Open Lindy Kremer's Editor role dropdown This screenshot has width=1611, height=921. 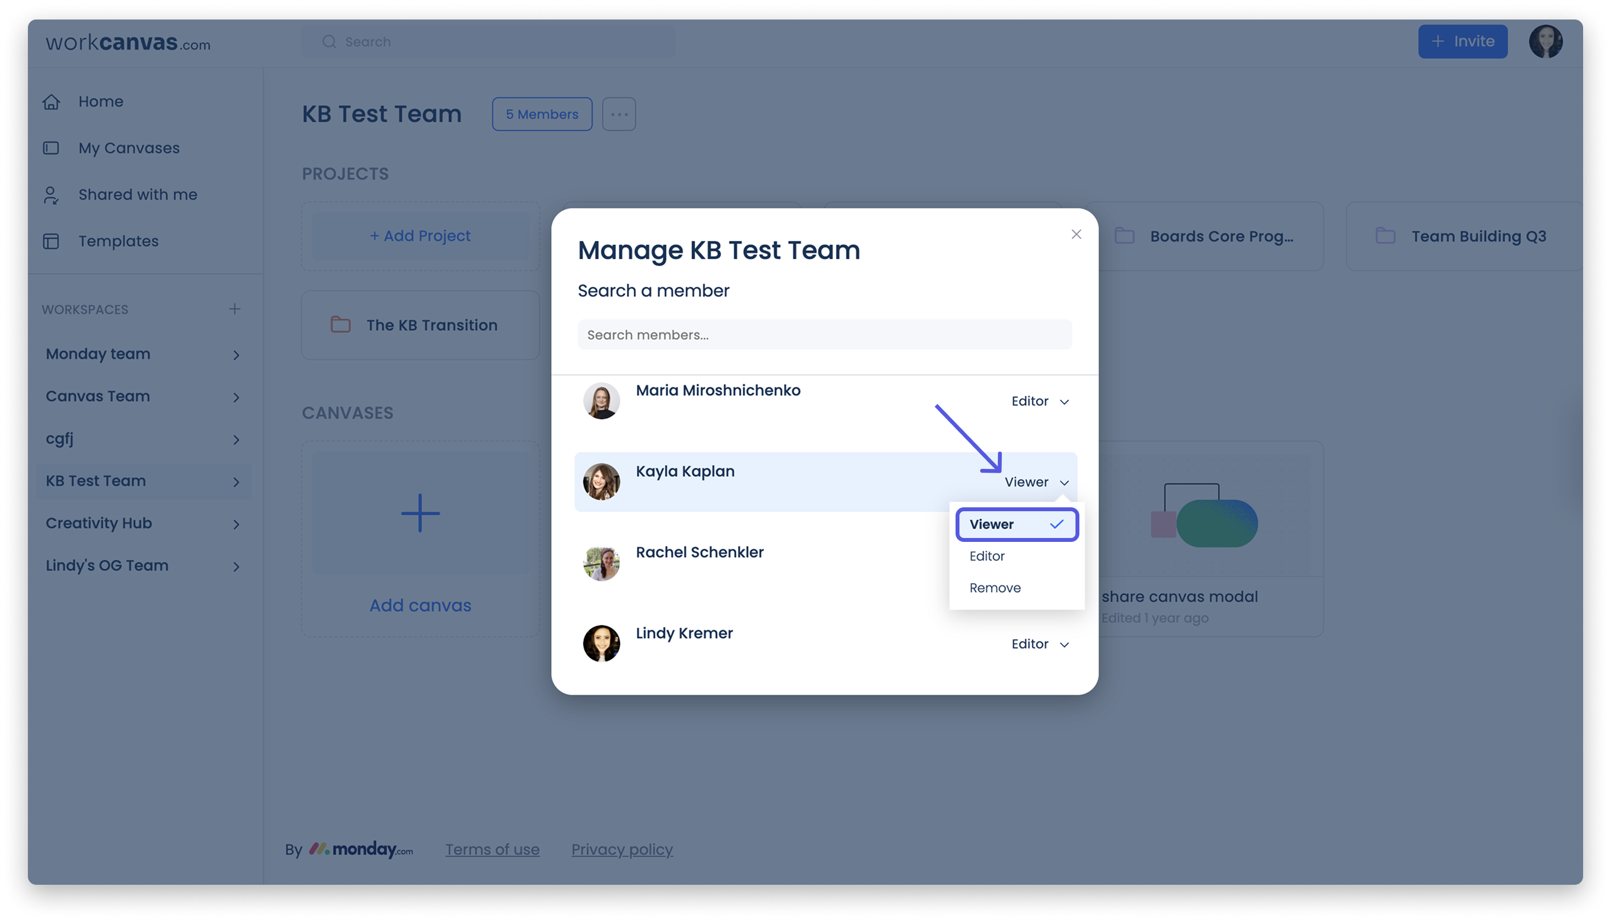(1040, 644)
